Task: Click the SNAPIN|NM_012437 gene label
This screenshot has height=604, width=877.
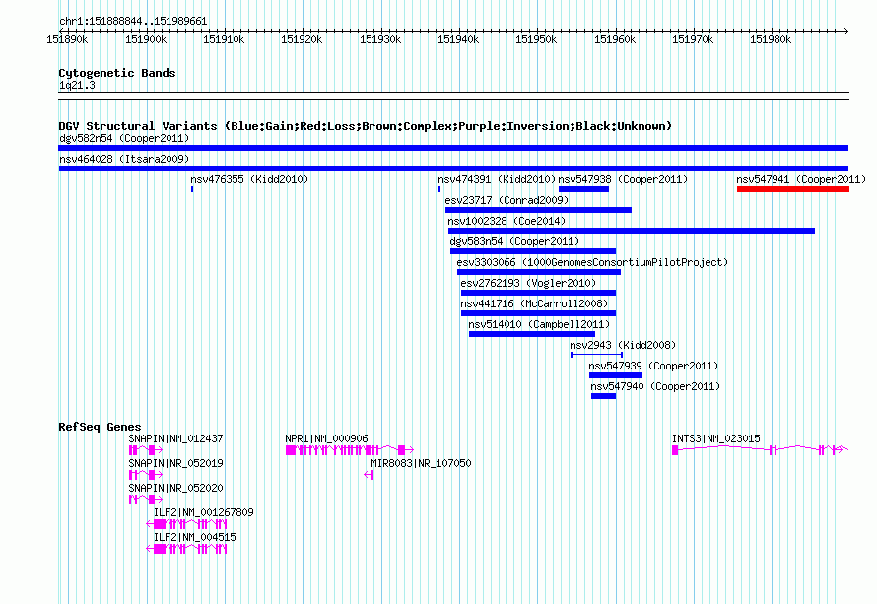Action: (x=175, y=439)
